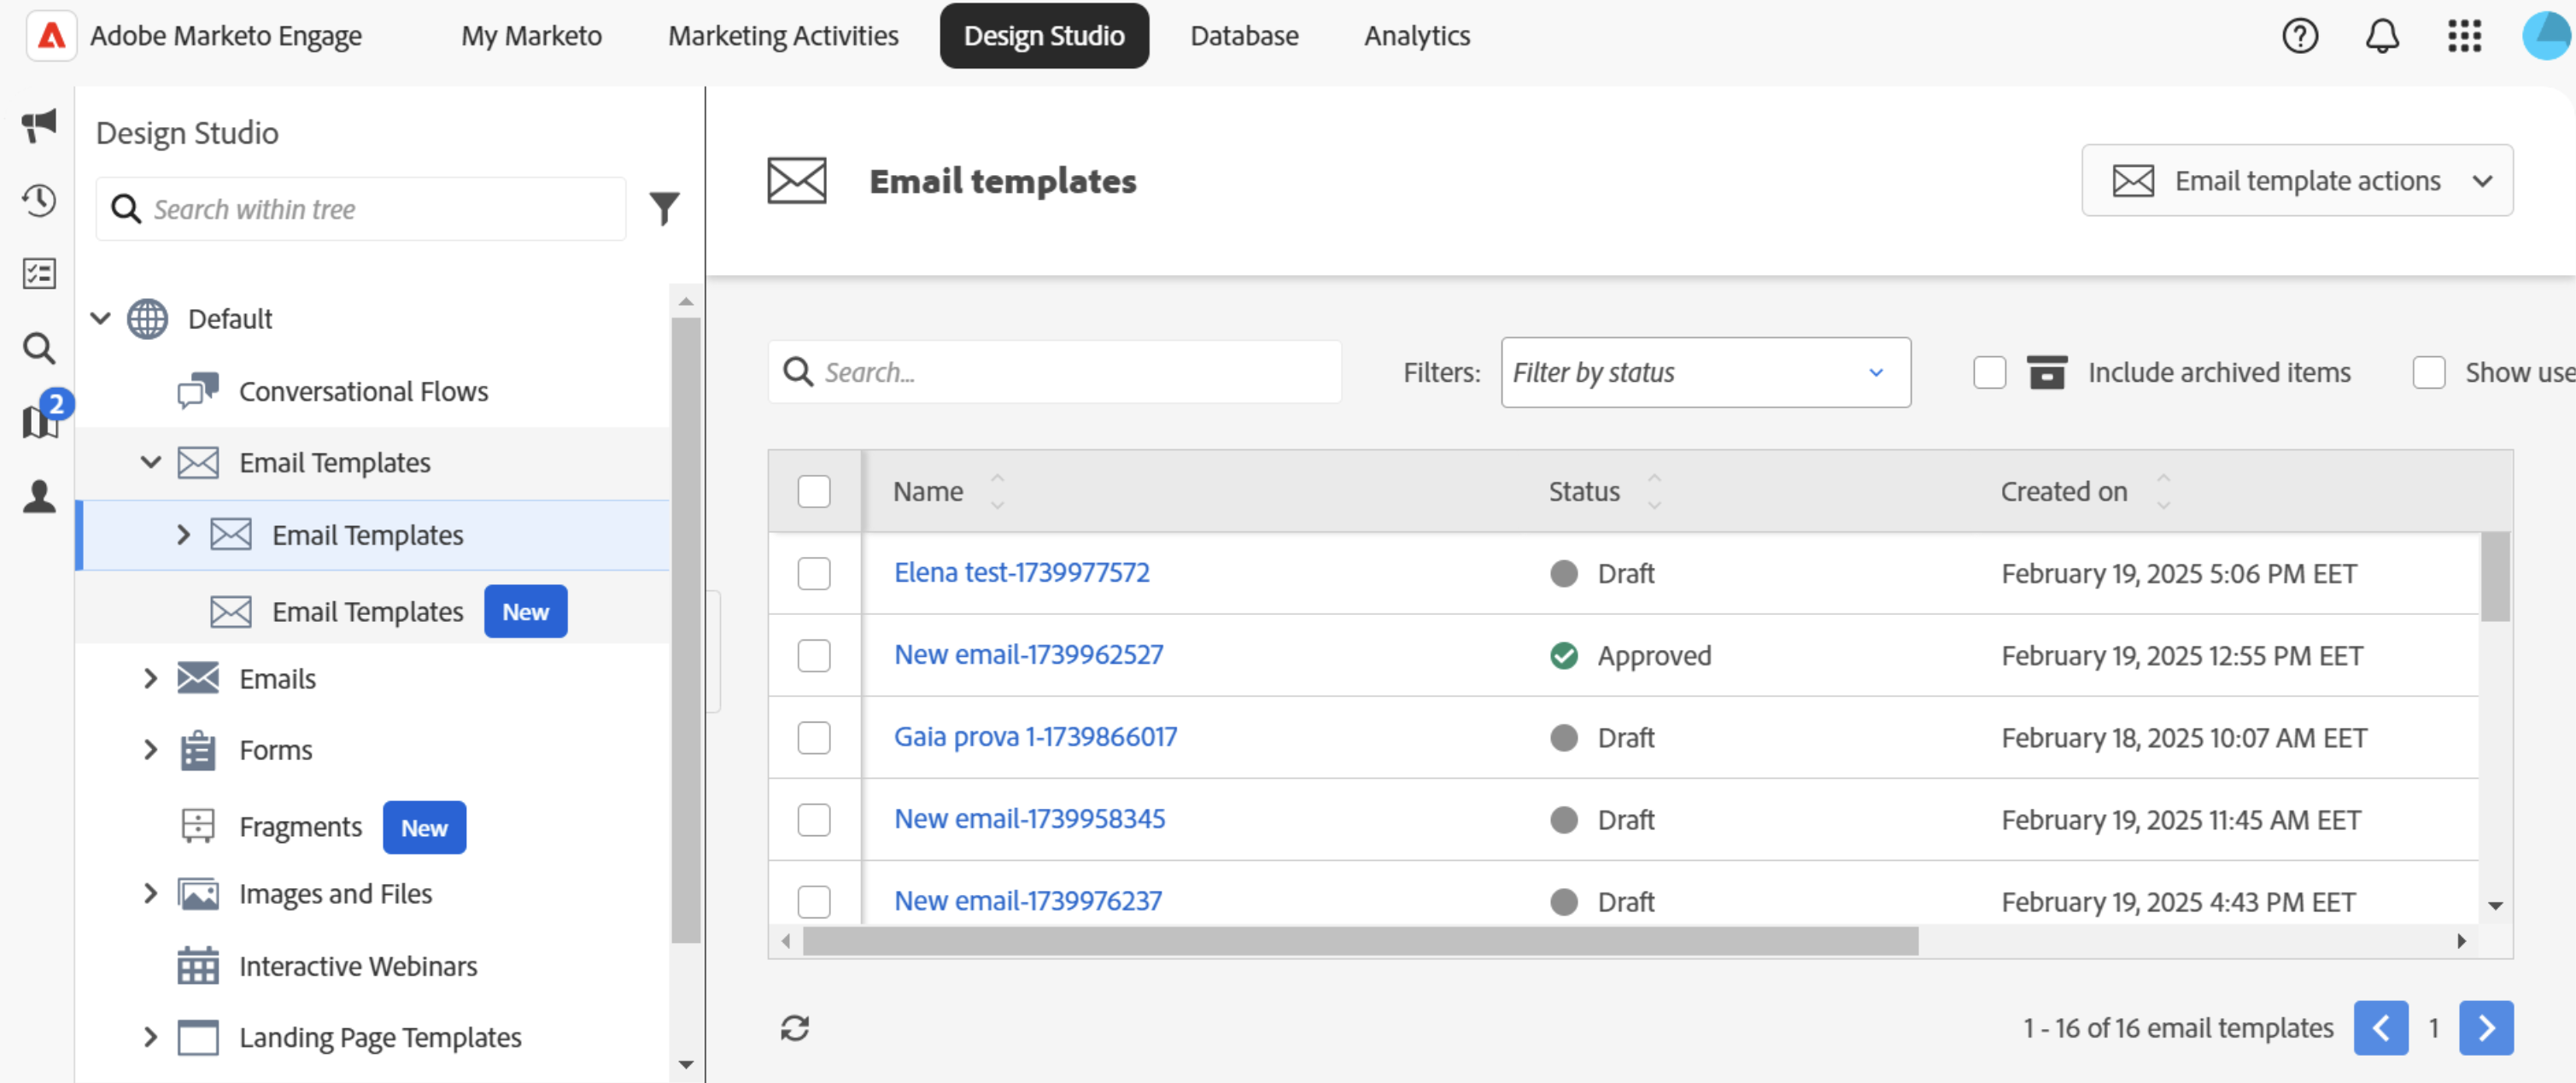2576x1083 pixels.
Task: Click the person icon in left sidebar
Action: pyautogui.click(x=39, y=496)
